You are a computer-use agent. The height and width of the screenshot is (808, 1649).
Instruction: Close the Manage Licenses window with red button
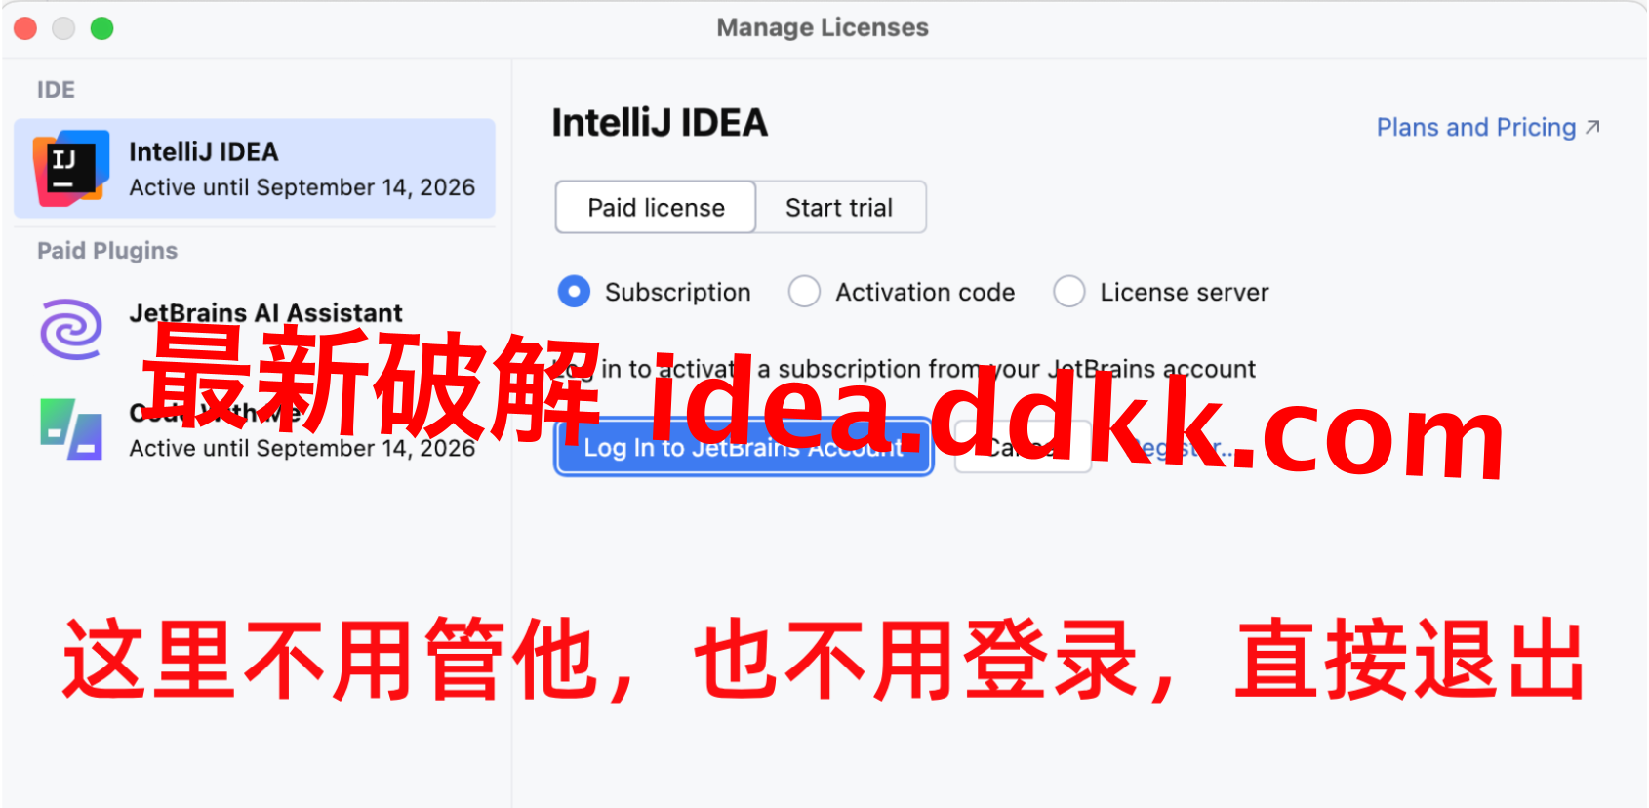pos(25,28)
